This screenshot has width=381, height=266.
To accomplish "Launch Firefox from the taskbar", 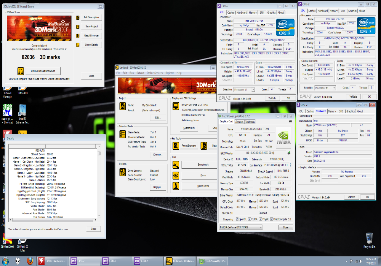I will point(30,261).
